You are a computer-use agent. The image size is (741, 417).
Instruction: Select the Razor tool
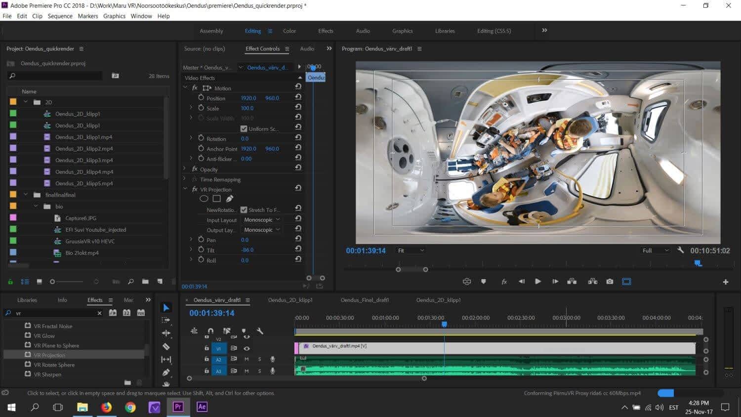166,346
